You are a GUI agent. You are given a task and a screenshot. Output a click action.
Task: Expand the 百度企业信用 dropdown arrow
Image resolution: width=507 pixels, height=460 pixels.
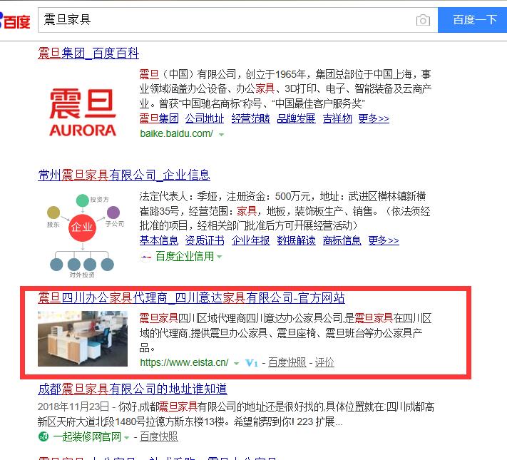point(220,257)
